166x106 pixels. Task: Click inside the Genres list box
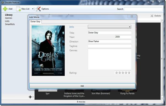pos(110,59)
